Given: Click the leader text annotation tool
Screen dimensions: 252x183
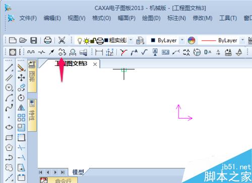Looking at the screenshot, I should tap(134, 52).
